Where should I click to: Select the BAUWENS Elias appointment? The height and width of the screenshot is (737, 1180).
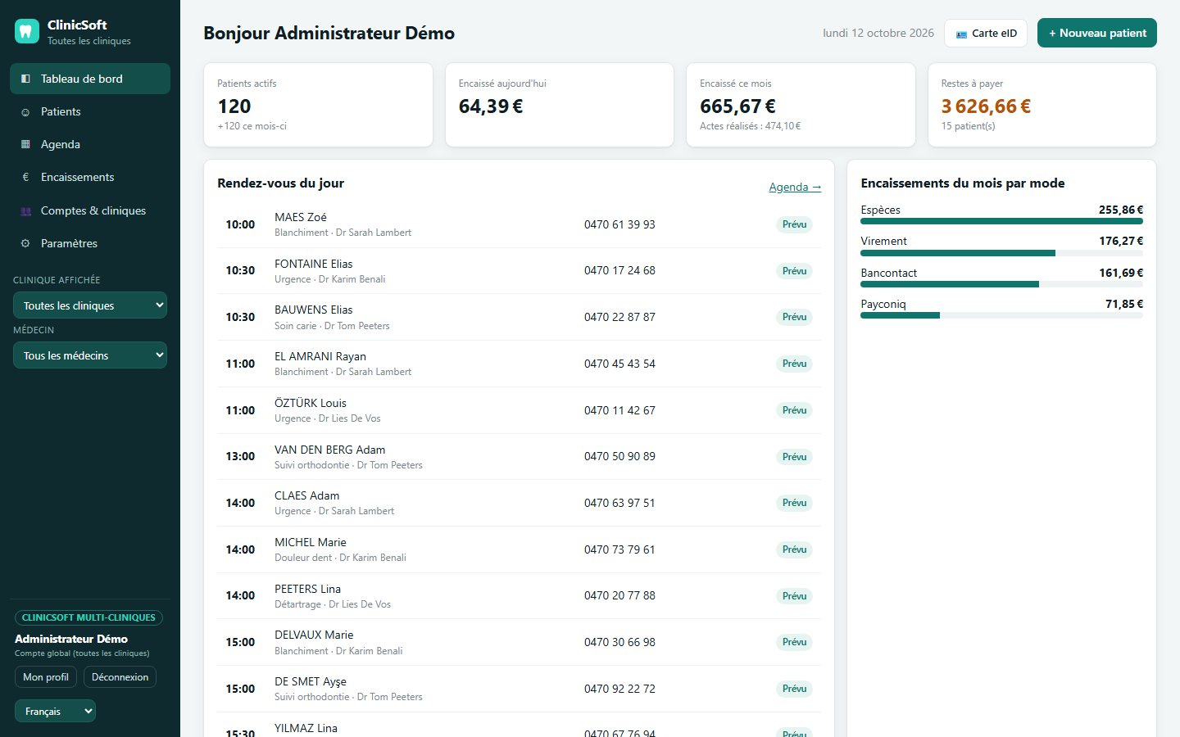(x=519, y=317)
